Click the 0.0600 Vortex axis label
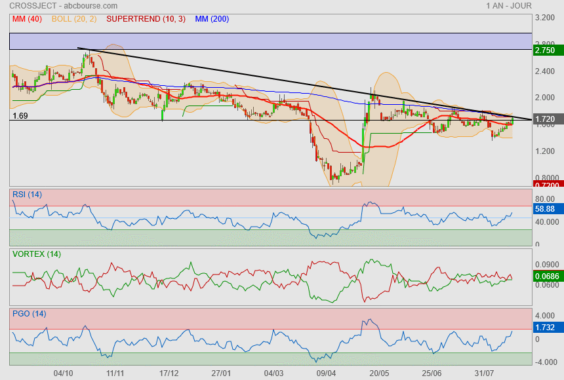Image resolution: width=564 pixels, height=380 pixels. (x=547, y=285)
